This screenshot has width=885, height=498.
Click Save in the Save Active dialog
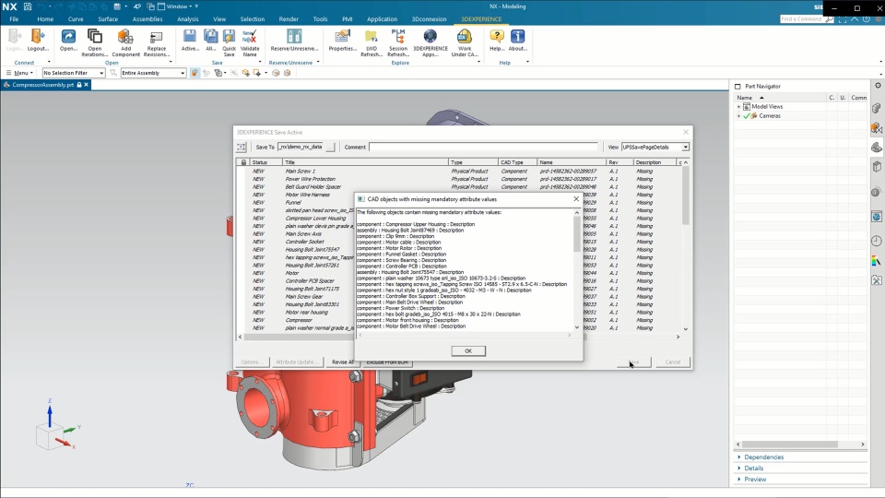[634, 362]
